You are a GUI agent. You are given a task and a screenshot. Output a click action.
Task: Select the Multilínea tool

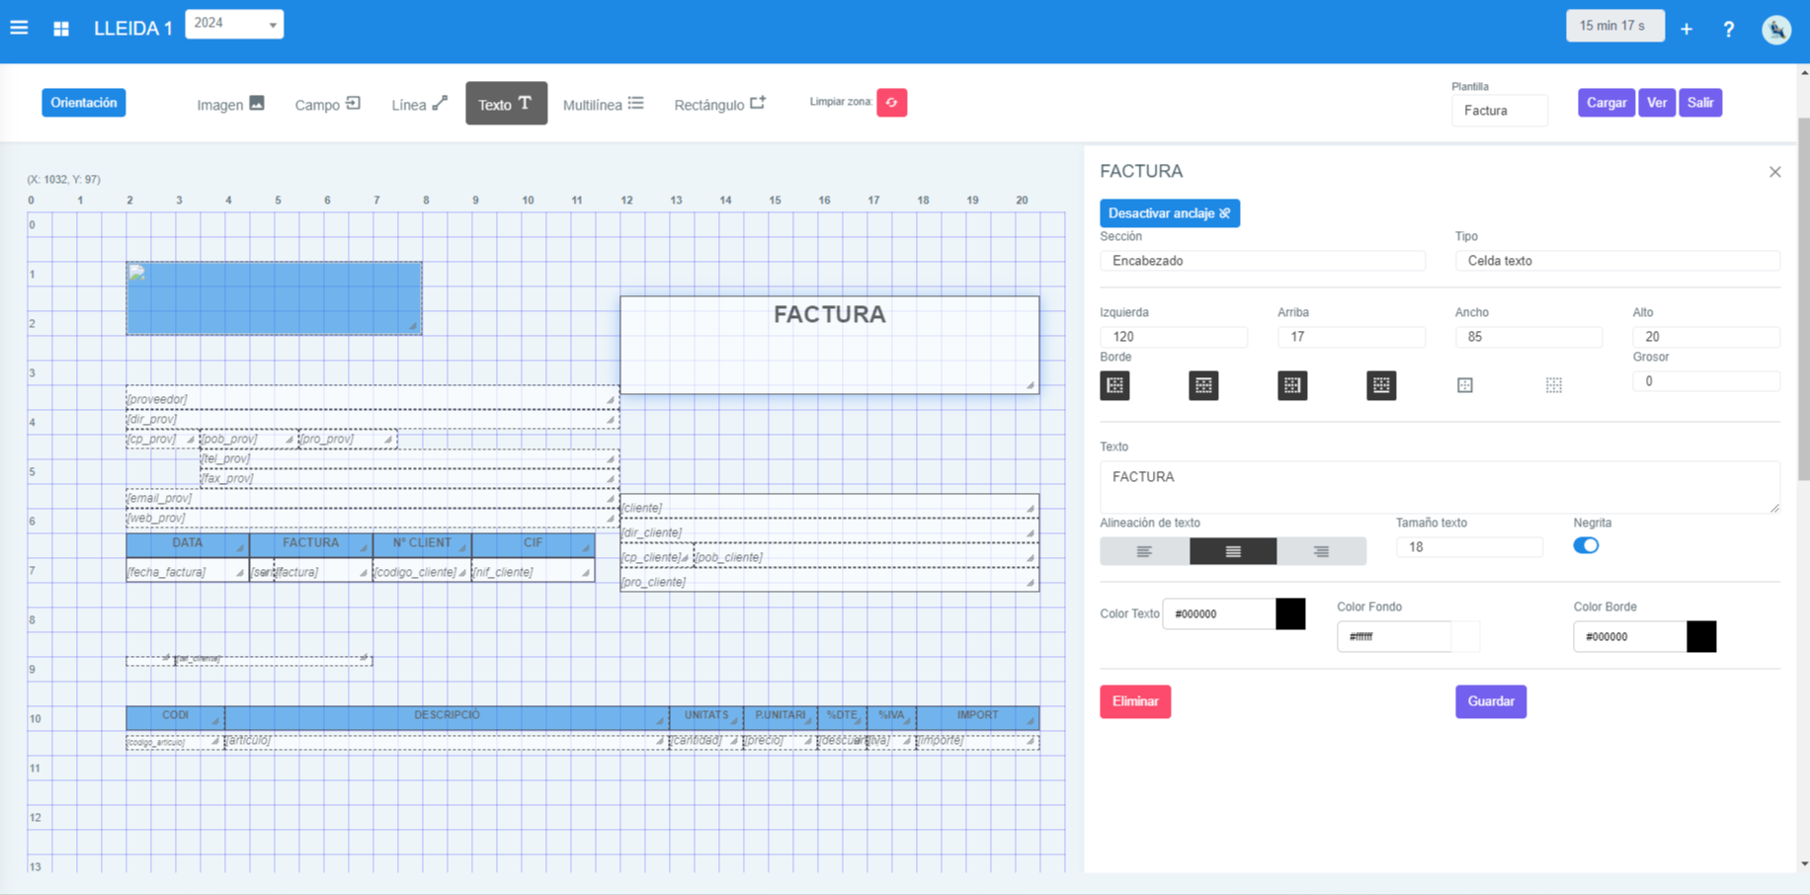pyautogui.click(x=603, y=103)
